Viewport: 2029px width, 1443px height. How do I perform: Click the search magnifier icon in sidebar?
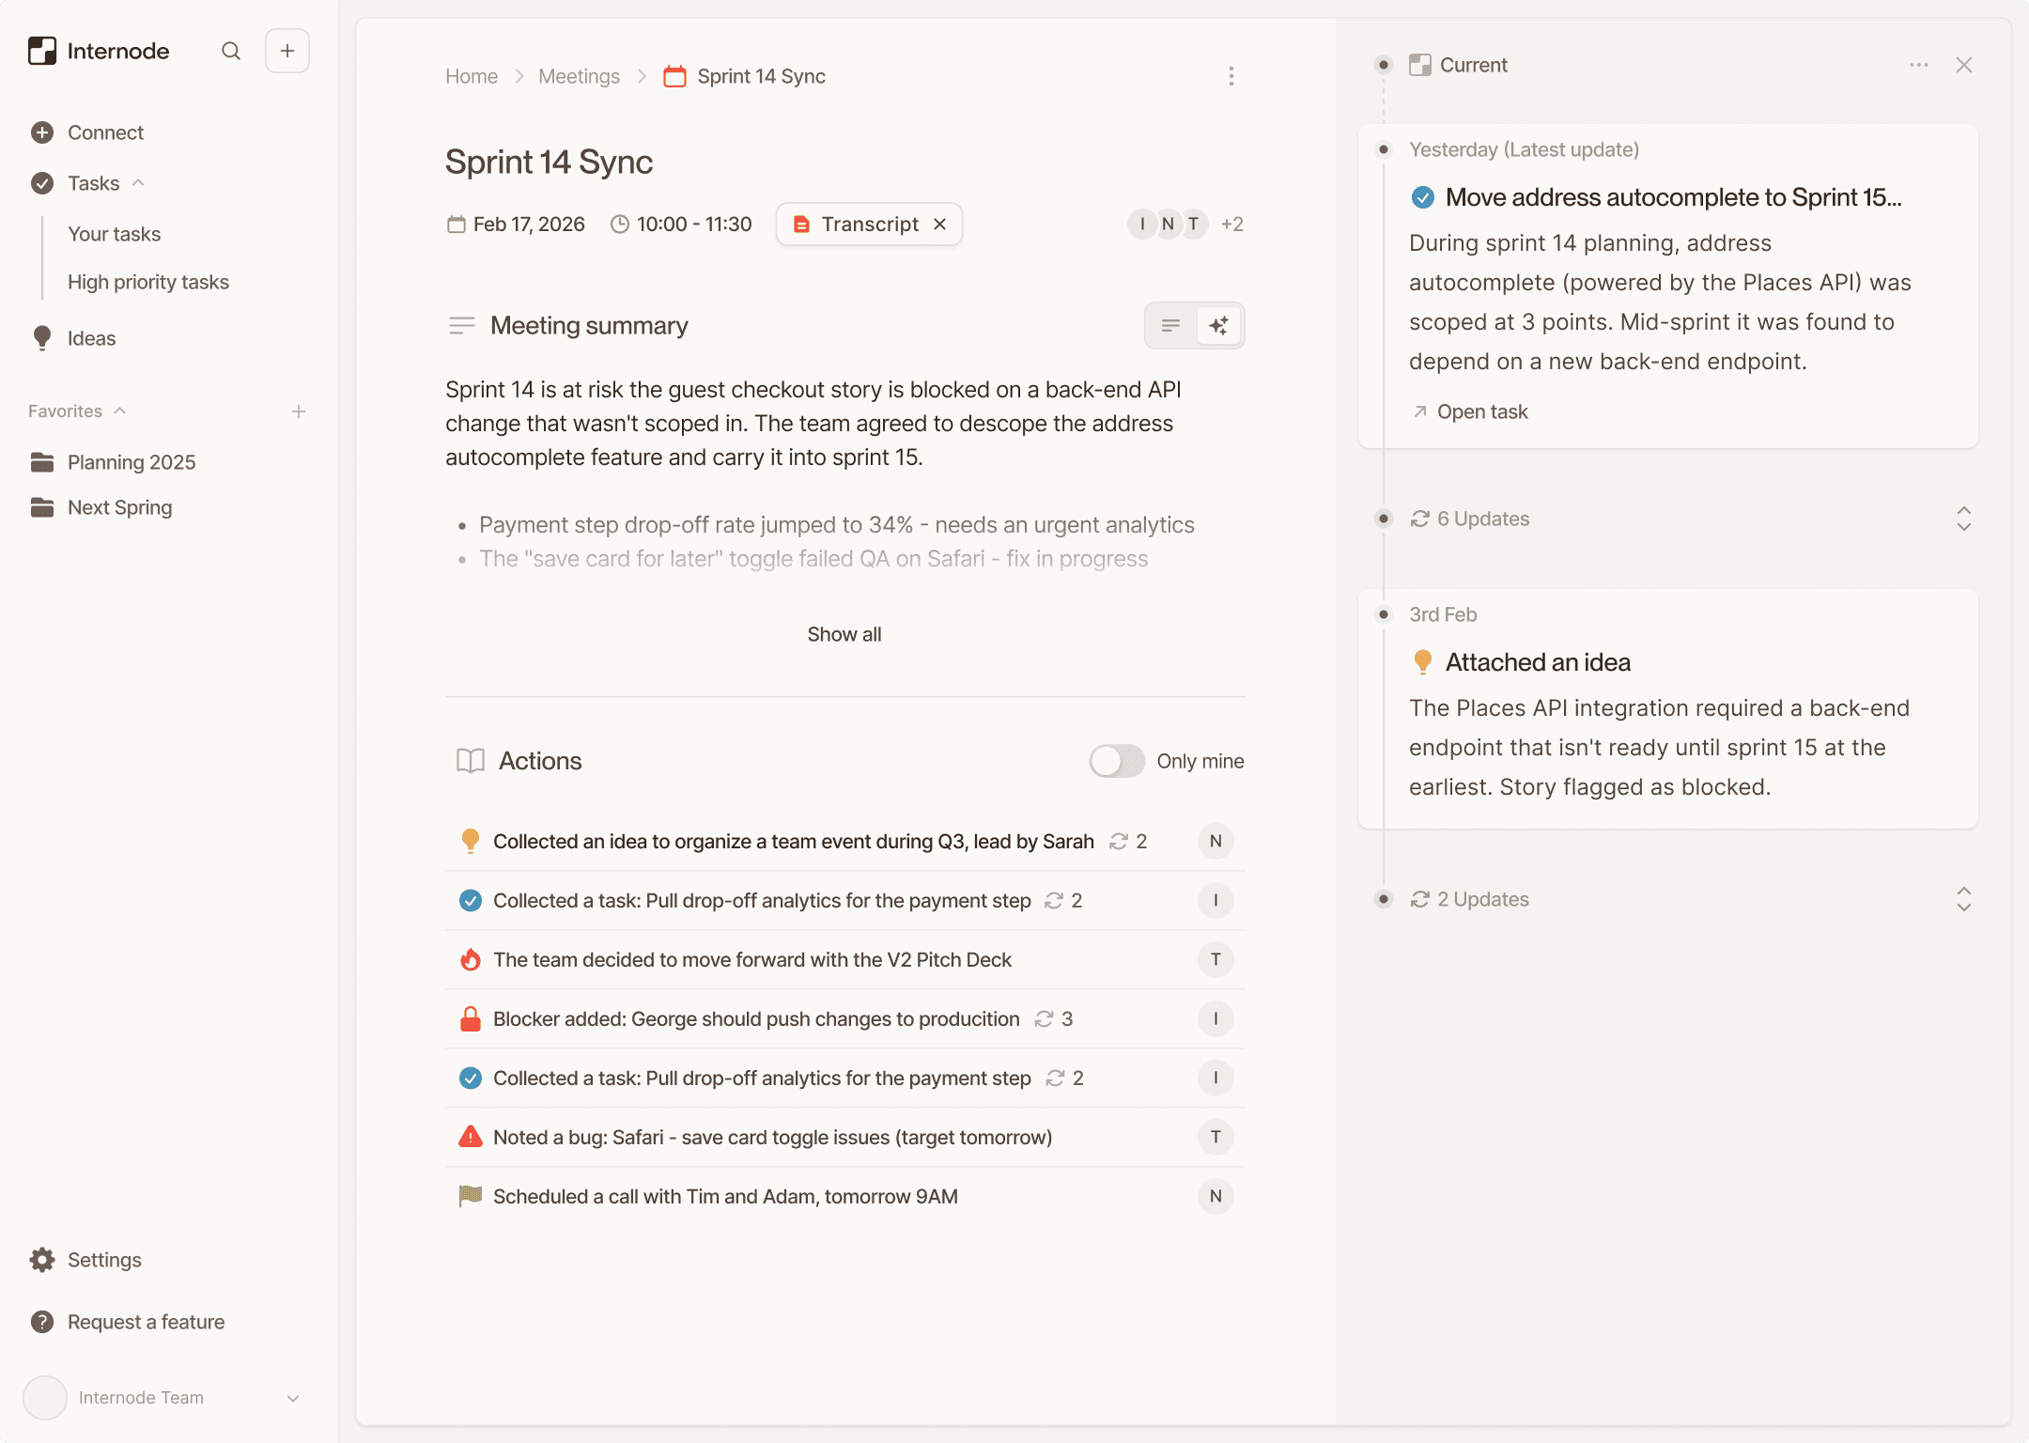(231, 51)
